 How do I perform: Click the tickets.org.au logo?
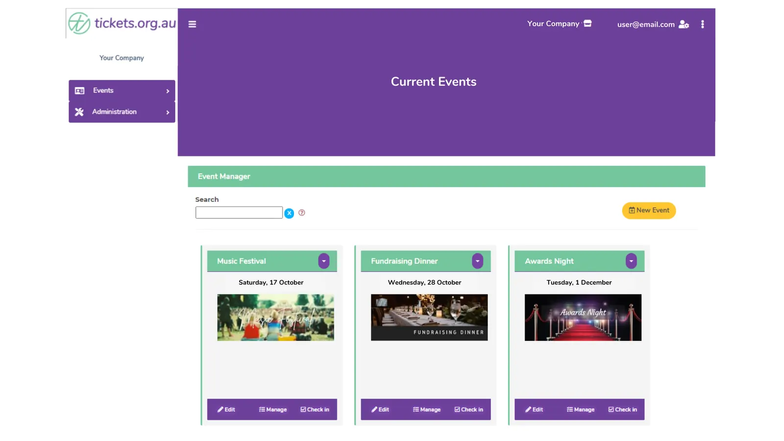(x=122, y=23)
